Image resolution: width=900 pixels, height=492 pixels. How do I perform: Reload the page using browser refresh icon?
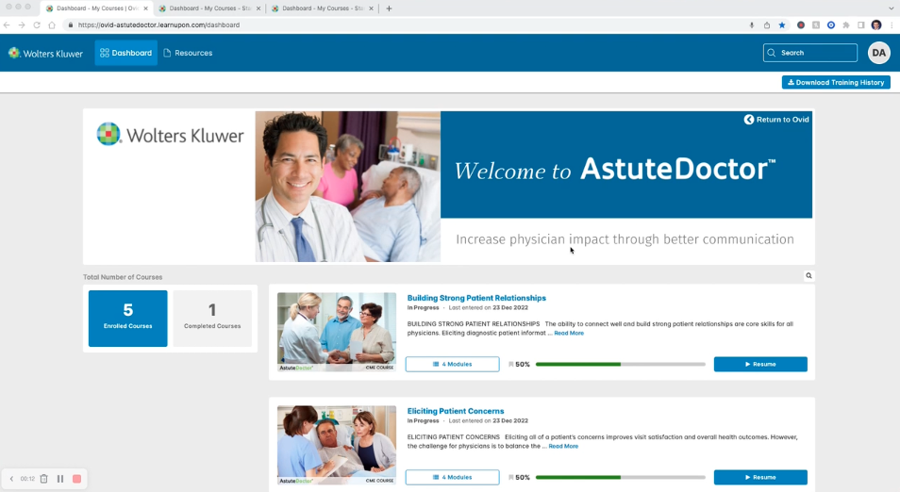37,25
